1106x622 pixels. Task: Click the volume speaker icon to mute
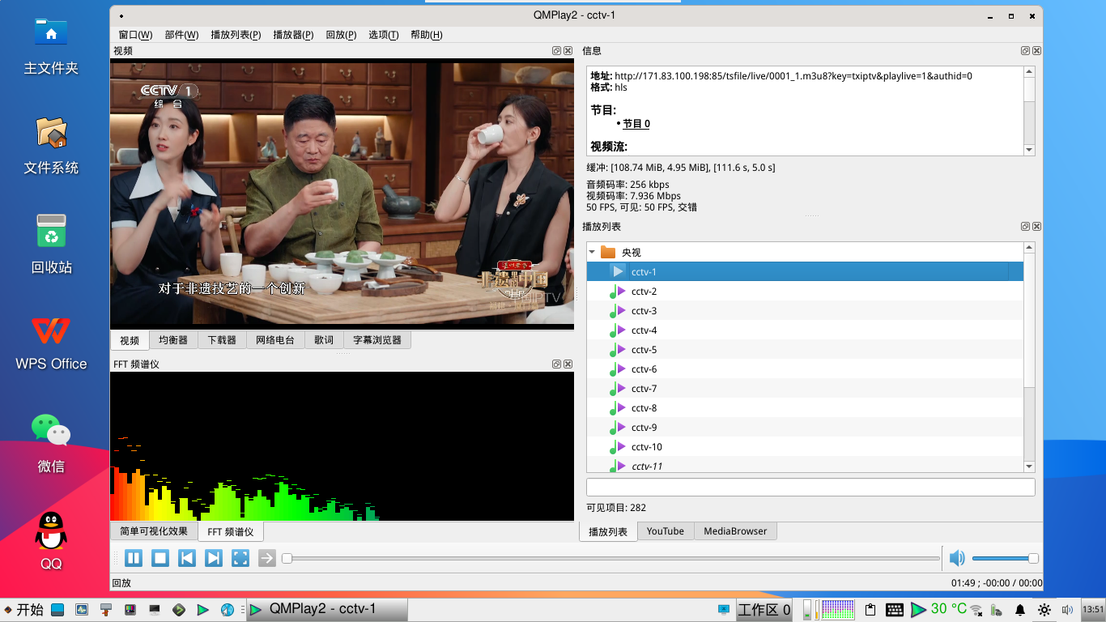point(957,558)
